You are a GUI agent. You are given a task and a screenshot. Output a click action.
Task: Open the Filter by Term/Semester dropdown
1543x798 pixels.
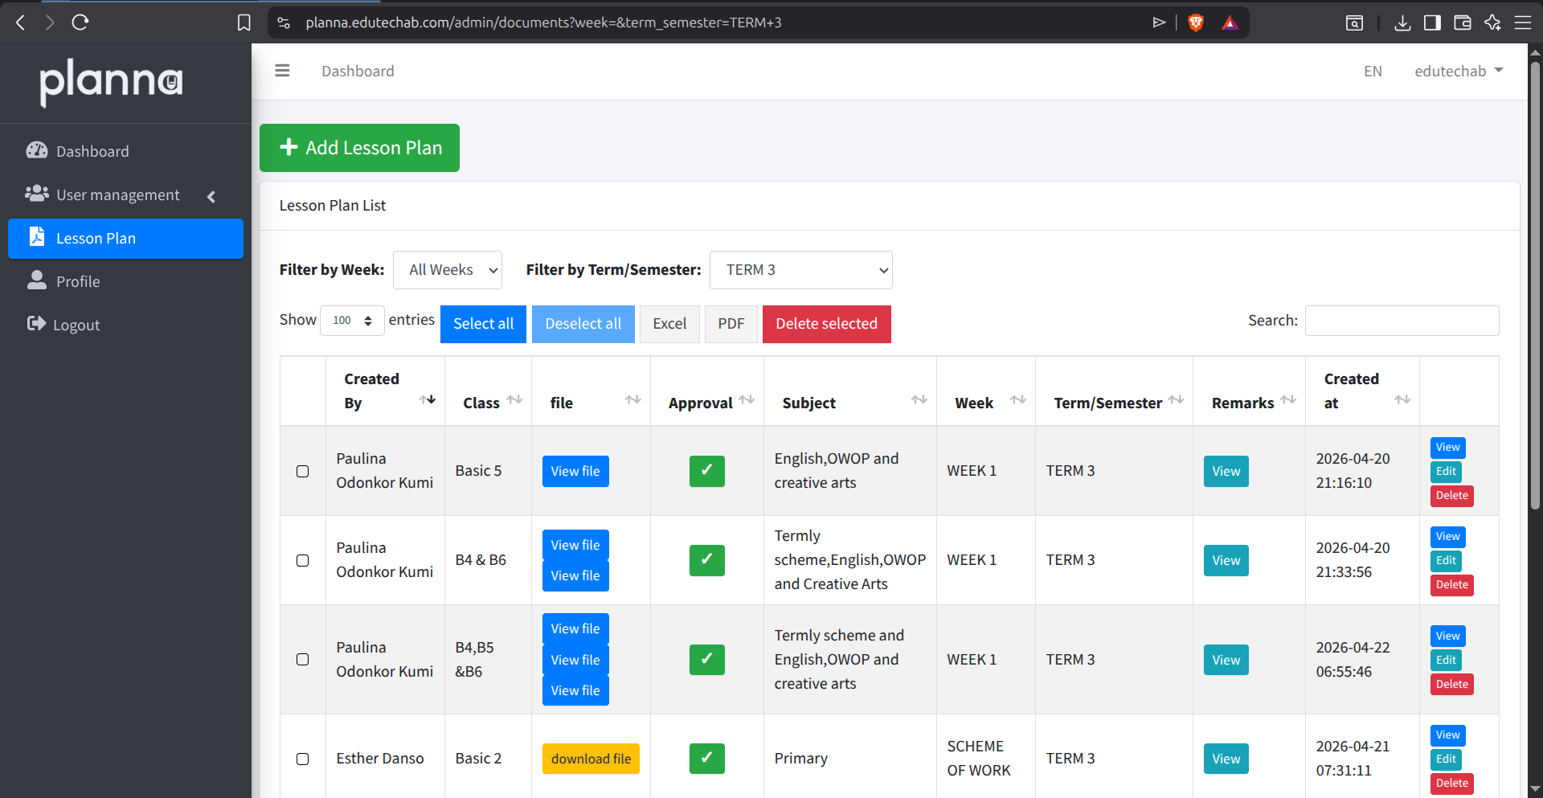[801, 270]
